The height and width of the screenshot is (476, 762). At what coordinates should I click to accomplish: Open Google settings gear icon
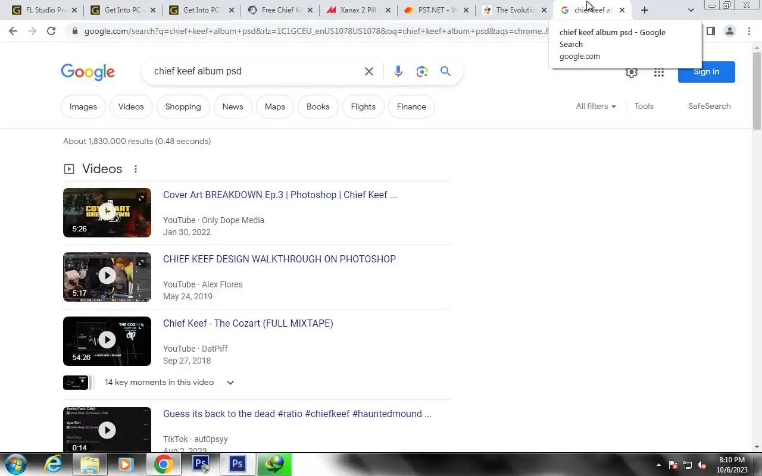coord(632,73)
